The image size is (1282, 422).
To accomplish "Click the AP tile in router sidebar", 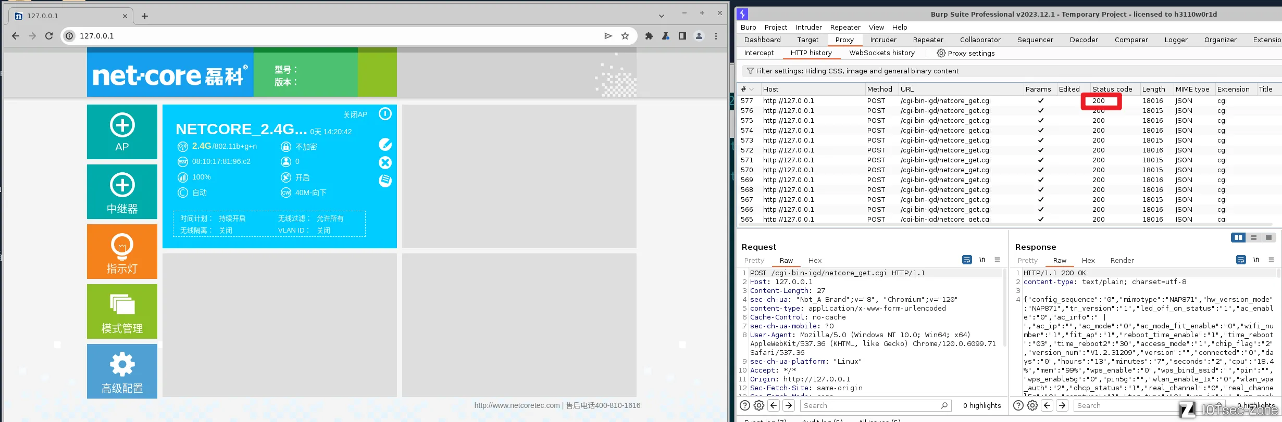I will coord(122,132).
